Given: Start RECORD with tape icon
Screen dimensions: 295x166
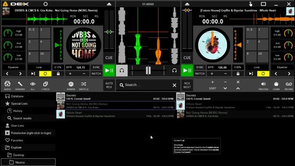Looking at the screenshot, I should point(289,85).
